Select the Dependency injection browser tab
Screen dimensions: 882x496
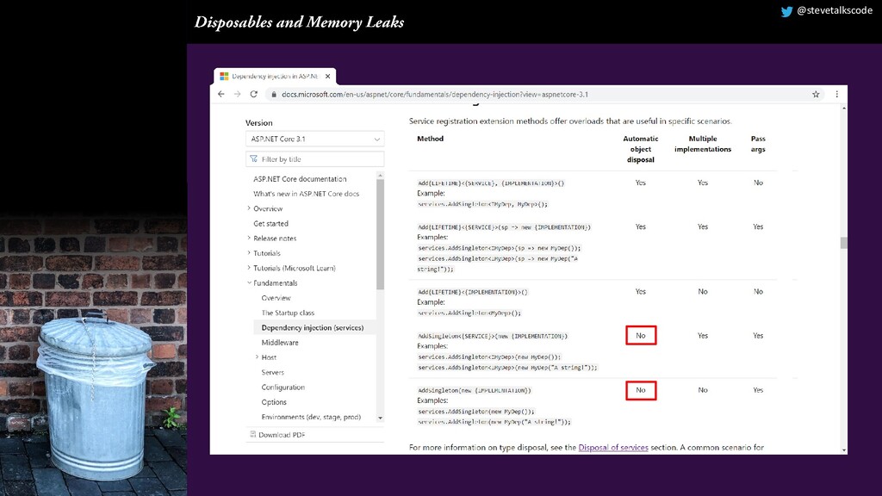click(x=275, y=76)
